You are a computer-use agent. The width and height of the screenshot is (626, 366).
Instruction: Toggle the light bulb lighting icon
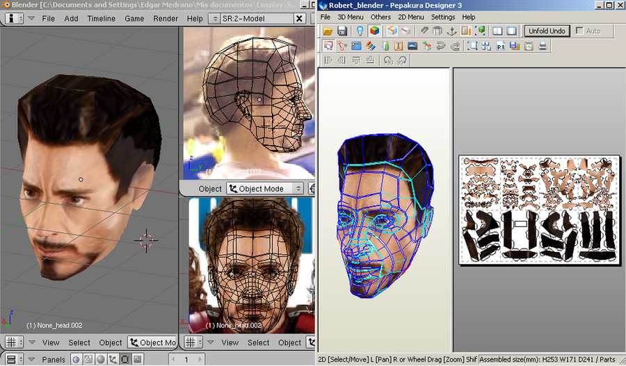pos(360,31)
